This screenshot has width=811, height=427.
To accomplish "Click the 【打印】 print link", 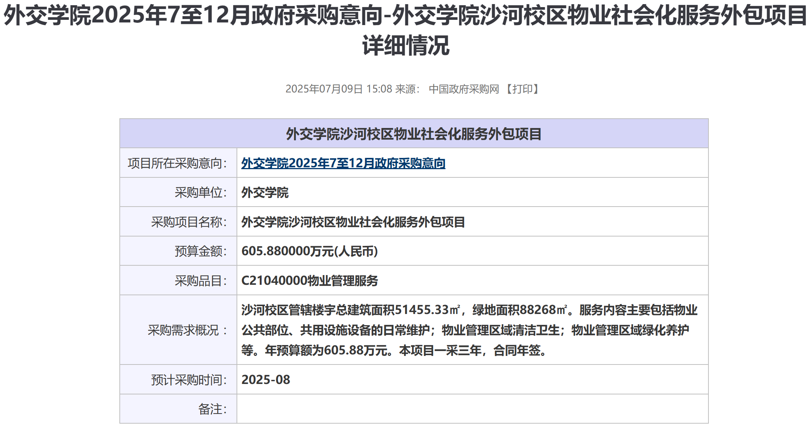I will [522, 89].
